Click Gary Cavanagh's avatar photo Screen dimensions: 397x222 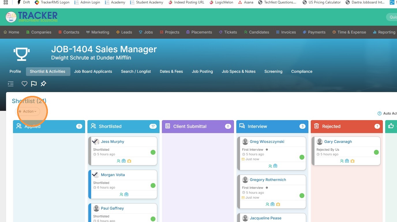[320, 141]
